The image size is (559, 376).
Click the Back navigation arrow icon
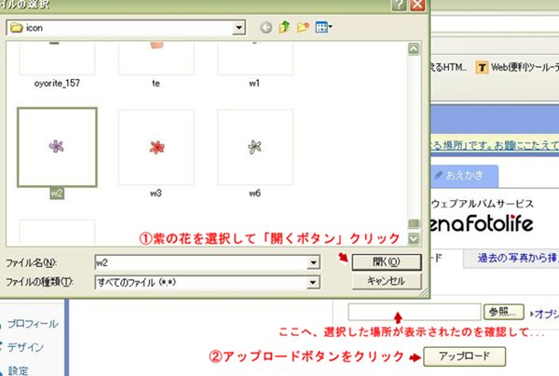coord(266,27)
